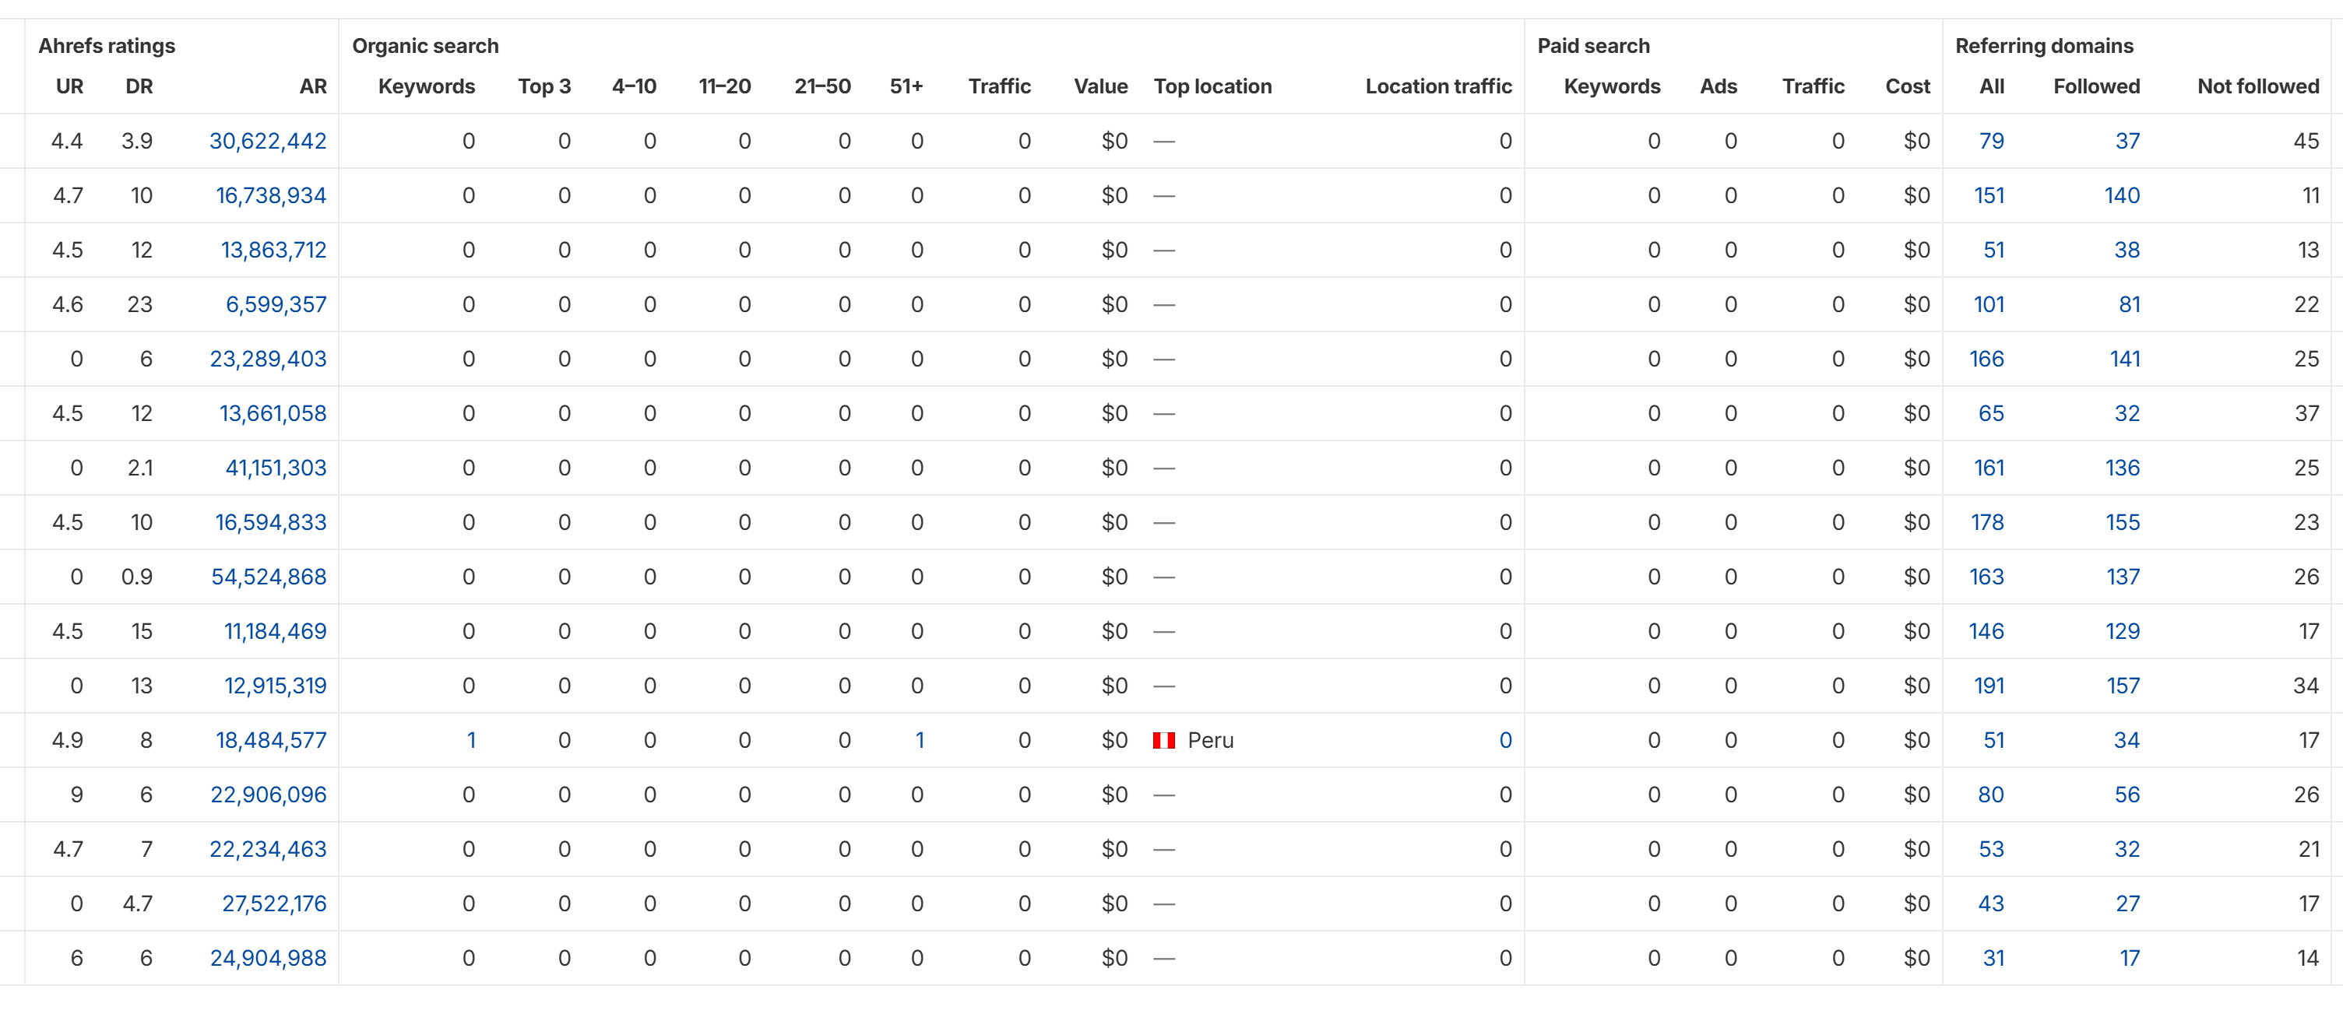The width and height of the screenshot is (2343, 1035).
Task: Open all referring domains count 191
Action: pos(1988,686)
